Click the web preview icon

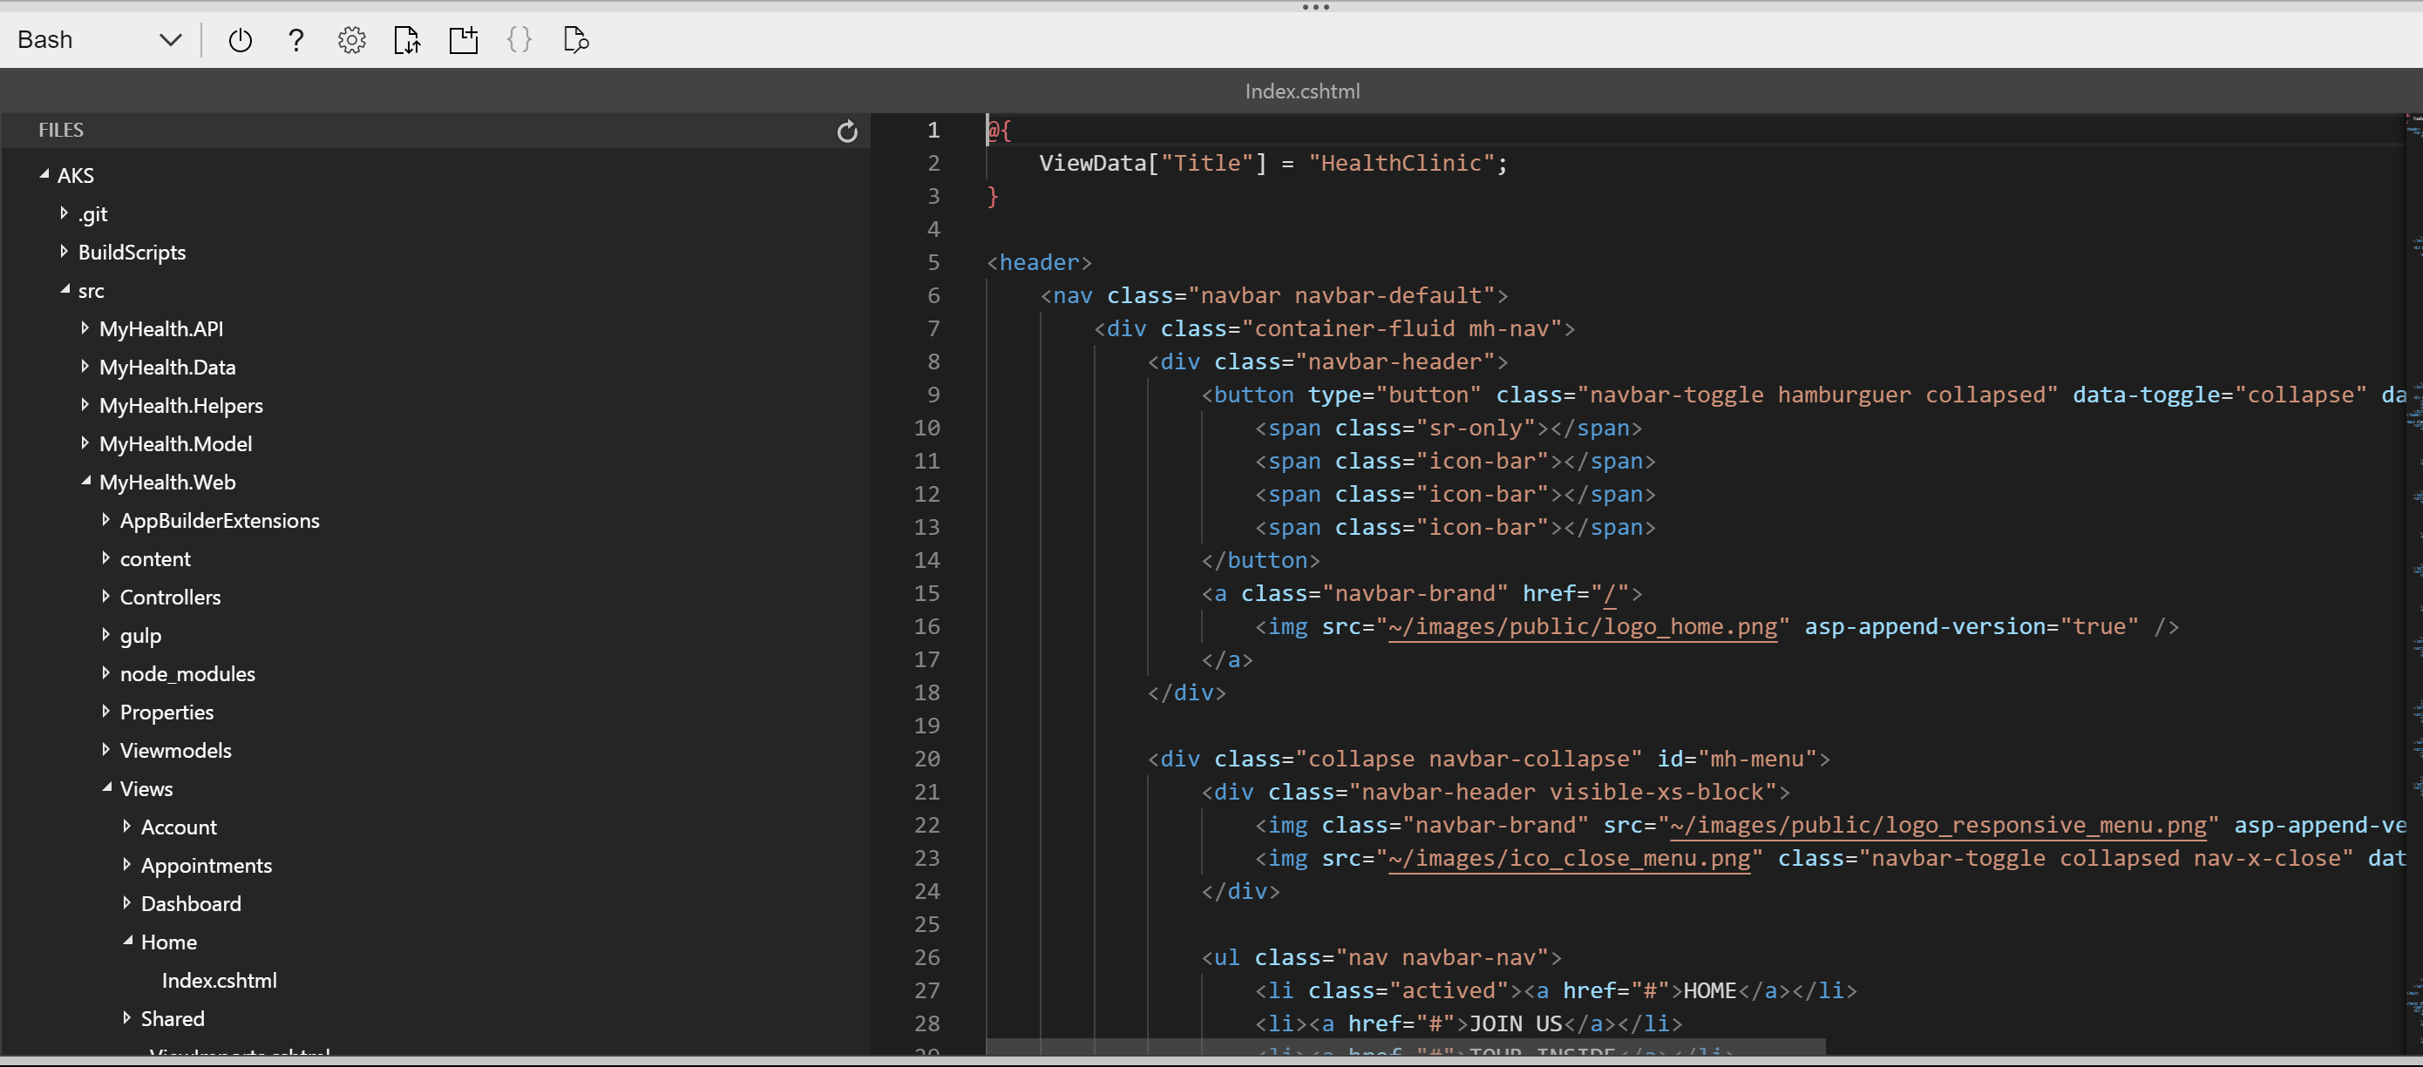[x=575, y=39]
